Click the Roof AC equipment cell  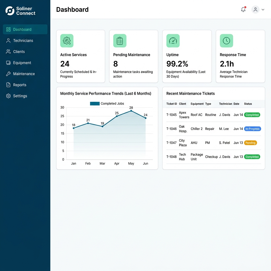click(197, 115)
